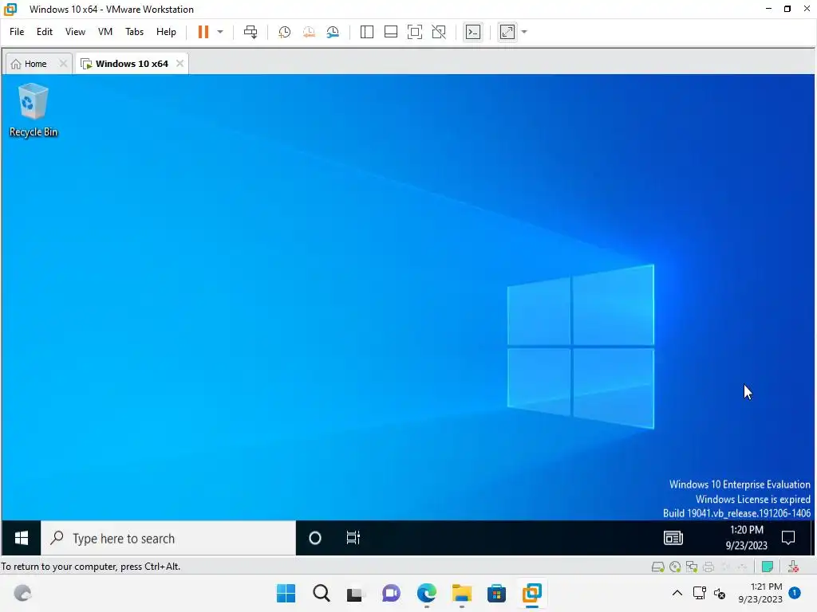Open the guest Windows 10 Start button

(22, 538)
